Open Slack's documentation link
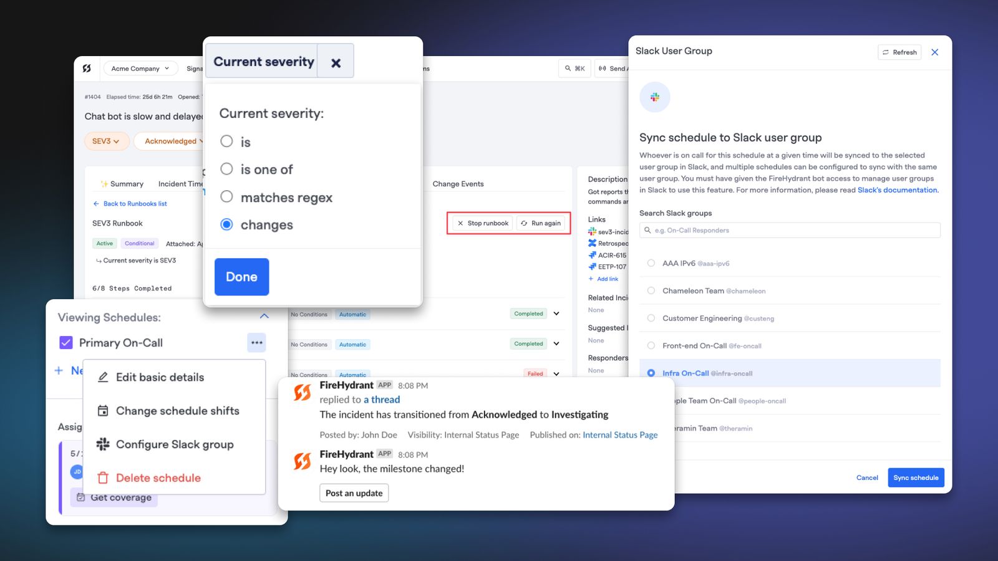Image resolution: width=998 pixels, height=561 pixels. coord(898,190)
